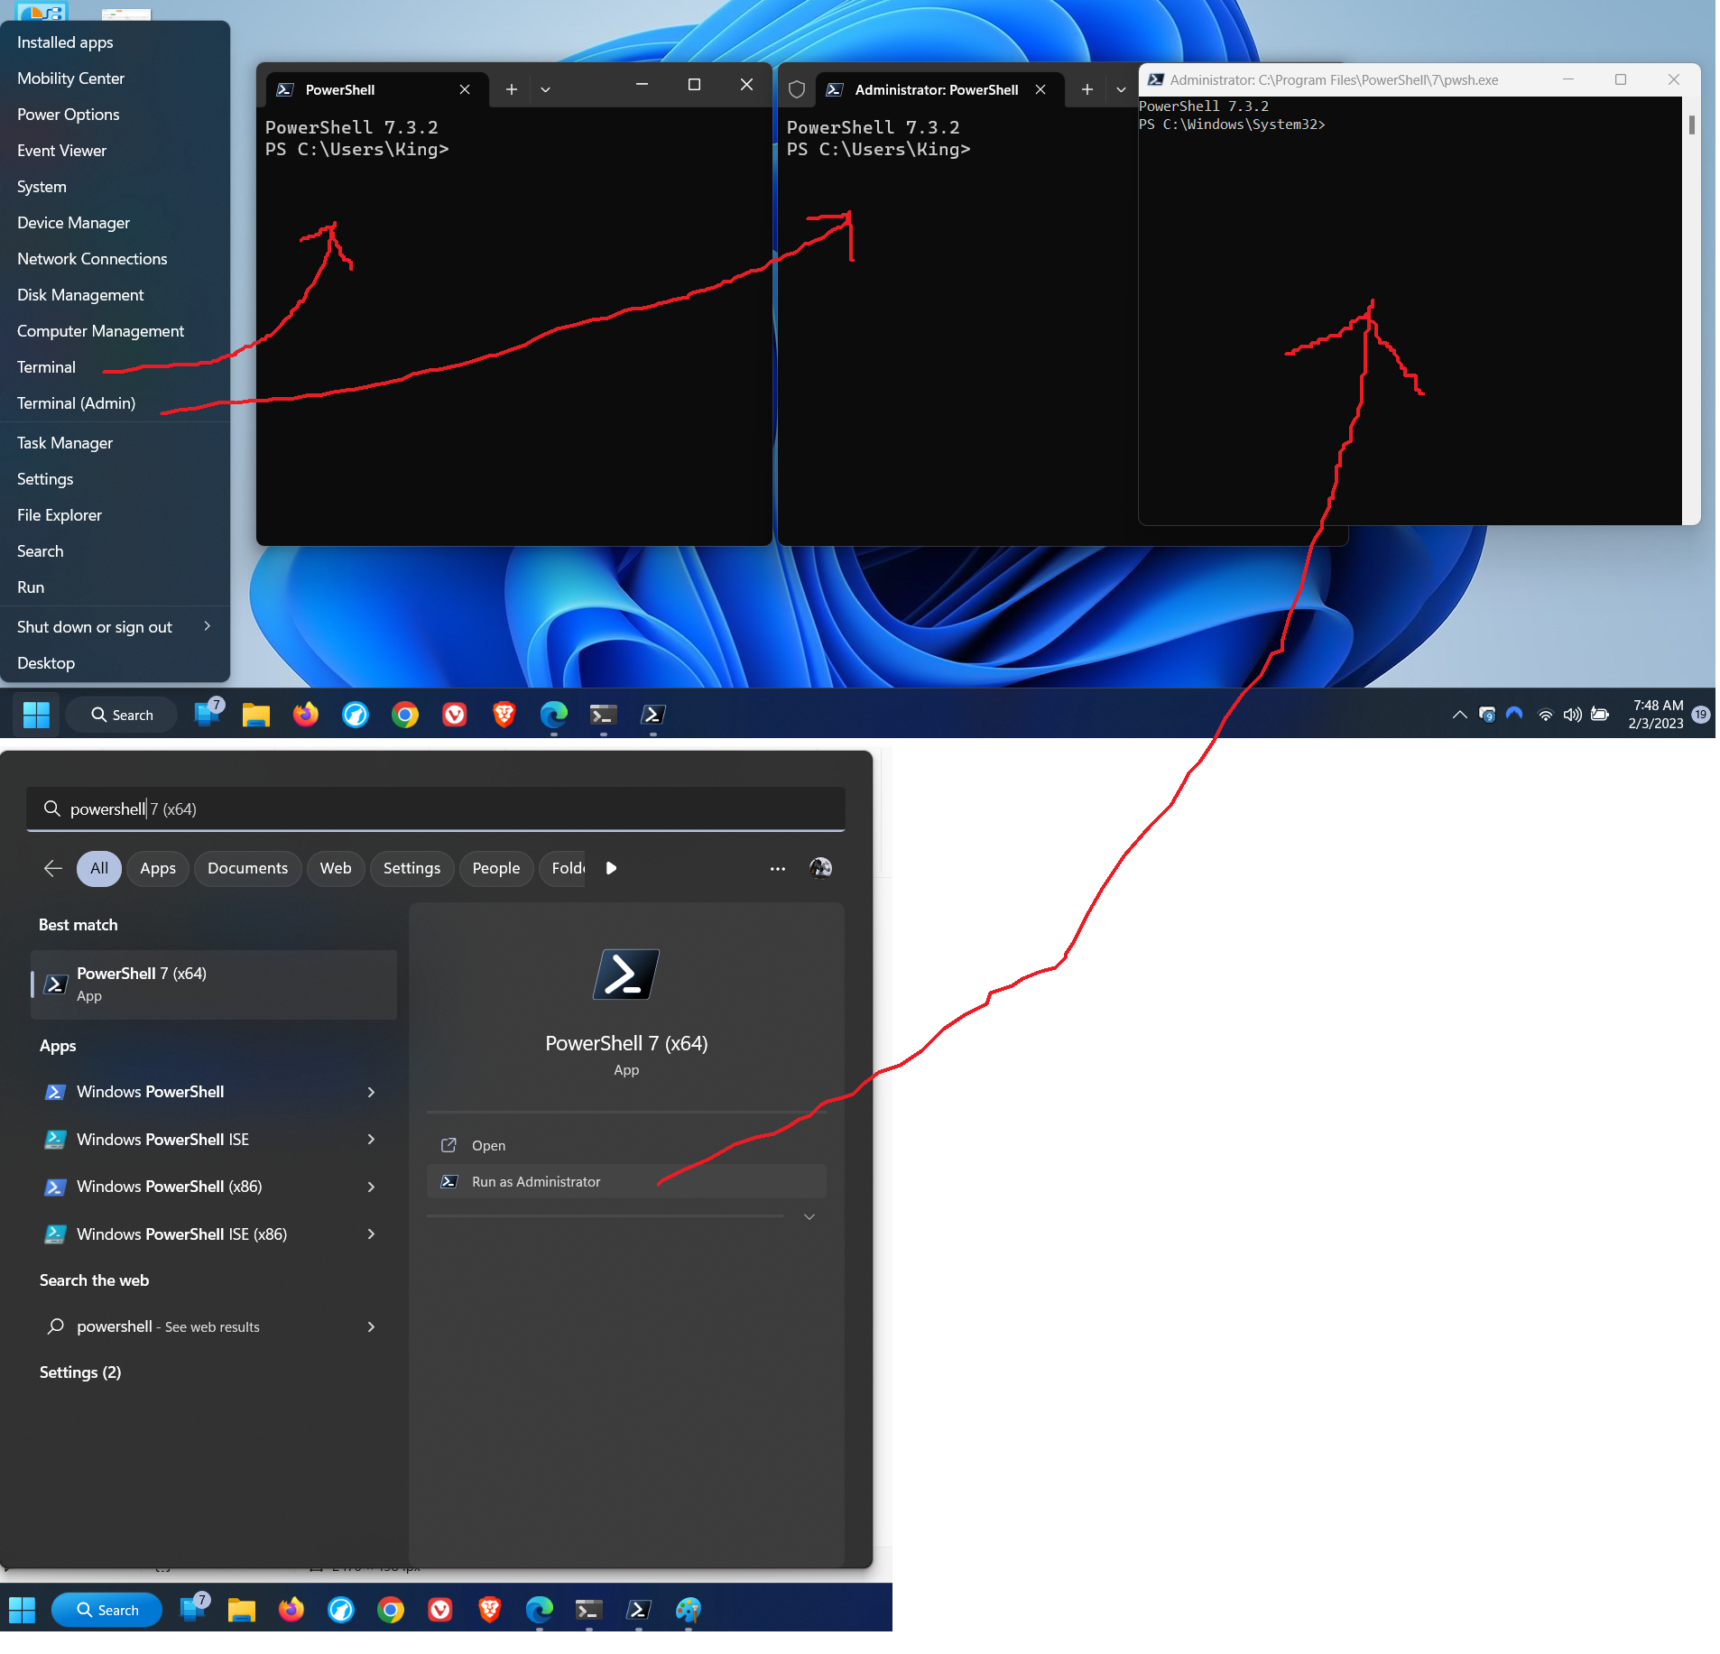1720x1654 pixels.
Task: Switch to the Web search filter
Action: pyautogui.click(x=336, y=868)
